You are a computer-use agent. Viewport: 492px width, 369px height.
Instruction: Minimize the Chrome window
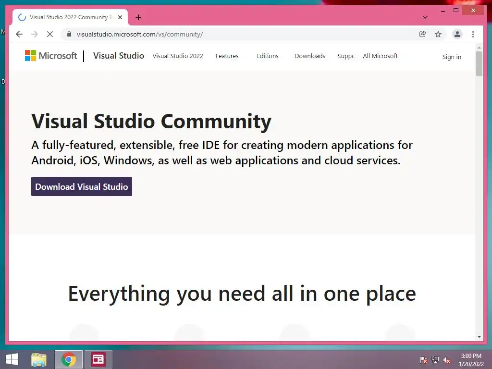[443, 11]
